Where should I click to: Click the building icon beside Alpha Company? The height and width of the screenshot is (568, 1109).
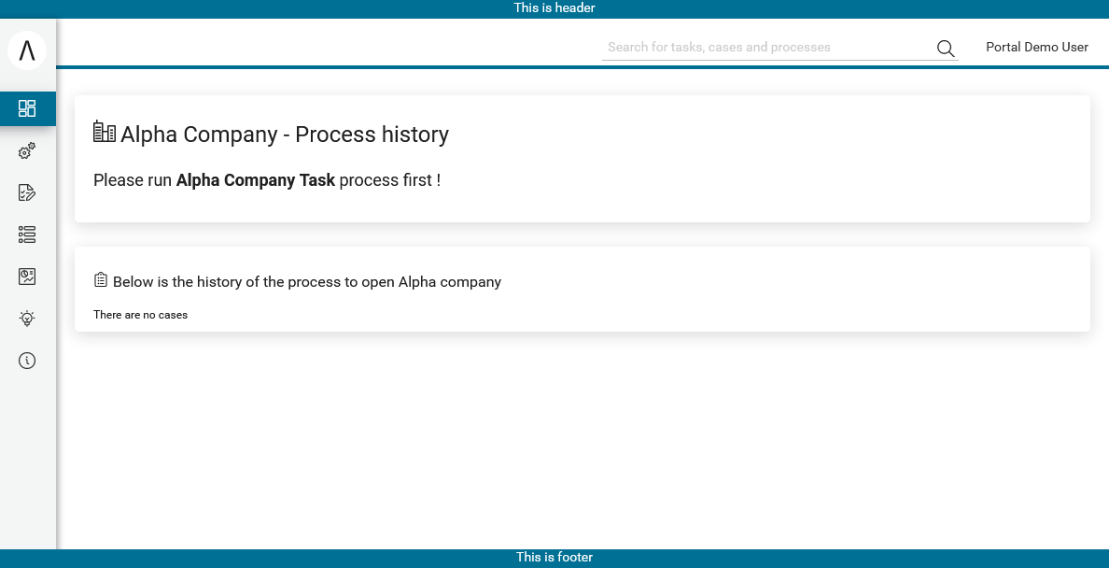click(x=105, y=132)
